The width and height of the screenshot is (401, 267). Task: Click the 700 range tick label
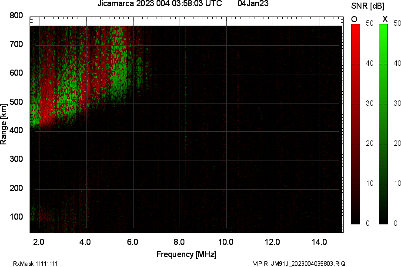coord(16,44)
